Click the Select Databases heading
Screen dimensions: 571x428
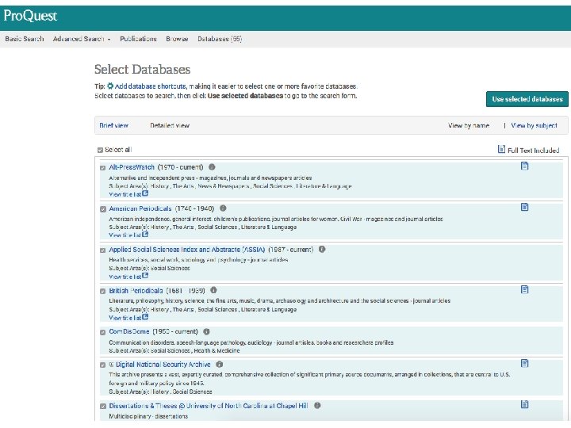(143, 69)
